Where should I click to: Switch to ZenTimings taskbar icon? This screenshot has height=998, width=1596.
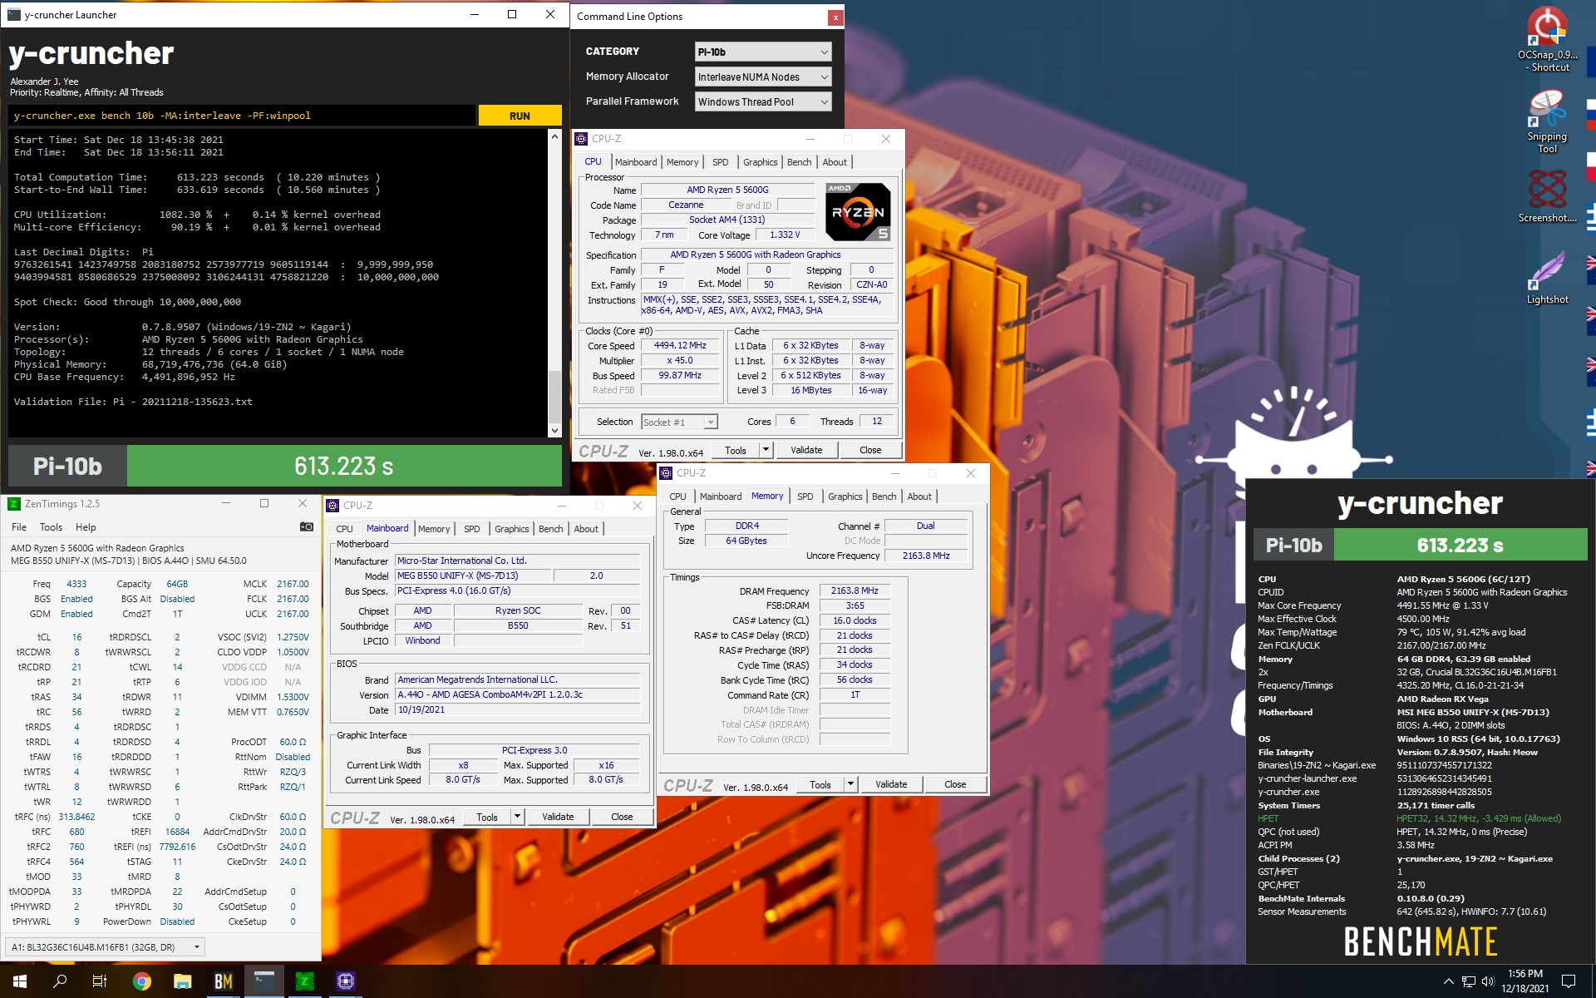(305, 981)
